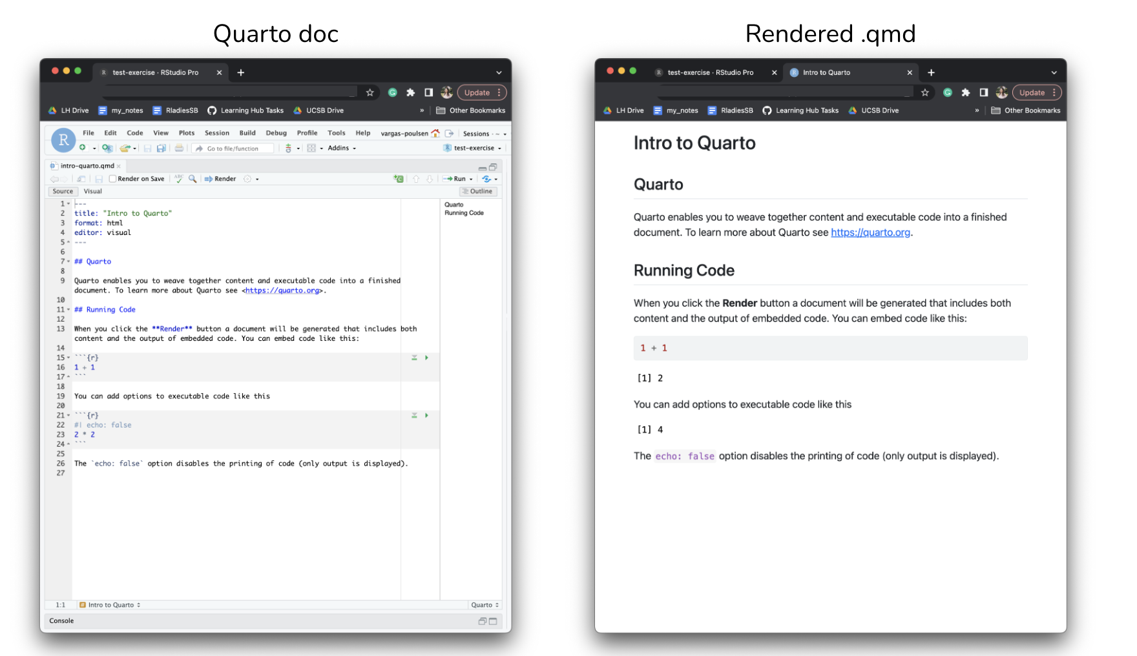Toggle the Outline panel

click(x=478, y=191)
